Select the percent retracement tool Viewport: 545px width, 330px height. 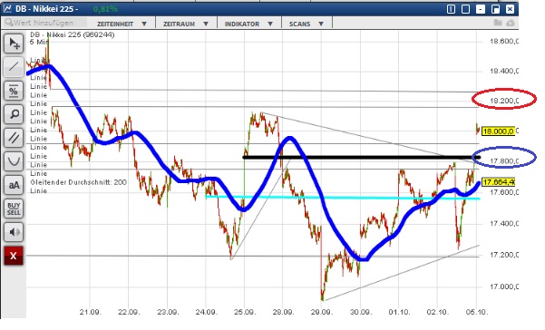(14, 91)
